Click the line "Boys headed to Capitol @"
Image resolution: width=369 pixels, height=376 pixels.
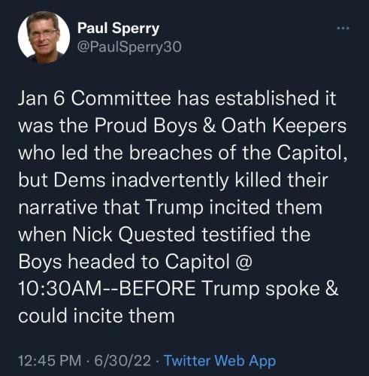135,262
